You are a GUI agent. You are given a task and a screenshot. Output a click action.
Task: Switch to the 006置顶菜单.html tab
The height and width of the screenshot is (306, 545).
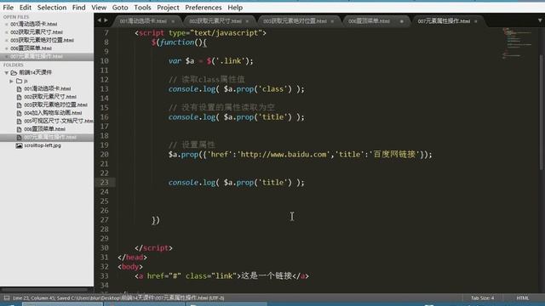tap(369, 21)
